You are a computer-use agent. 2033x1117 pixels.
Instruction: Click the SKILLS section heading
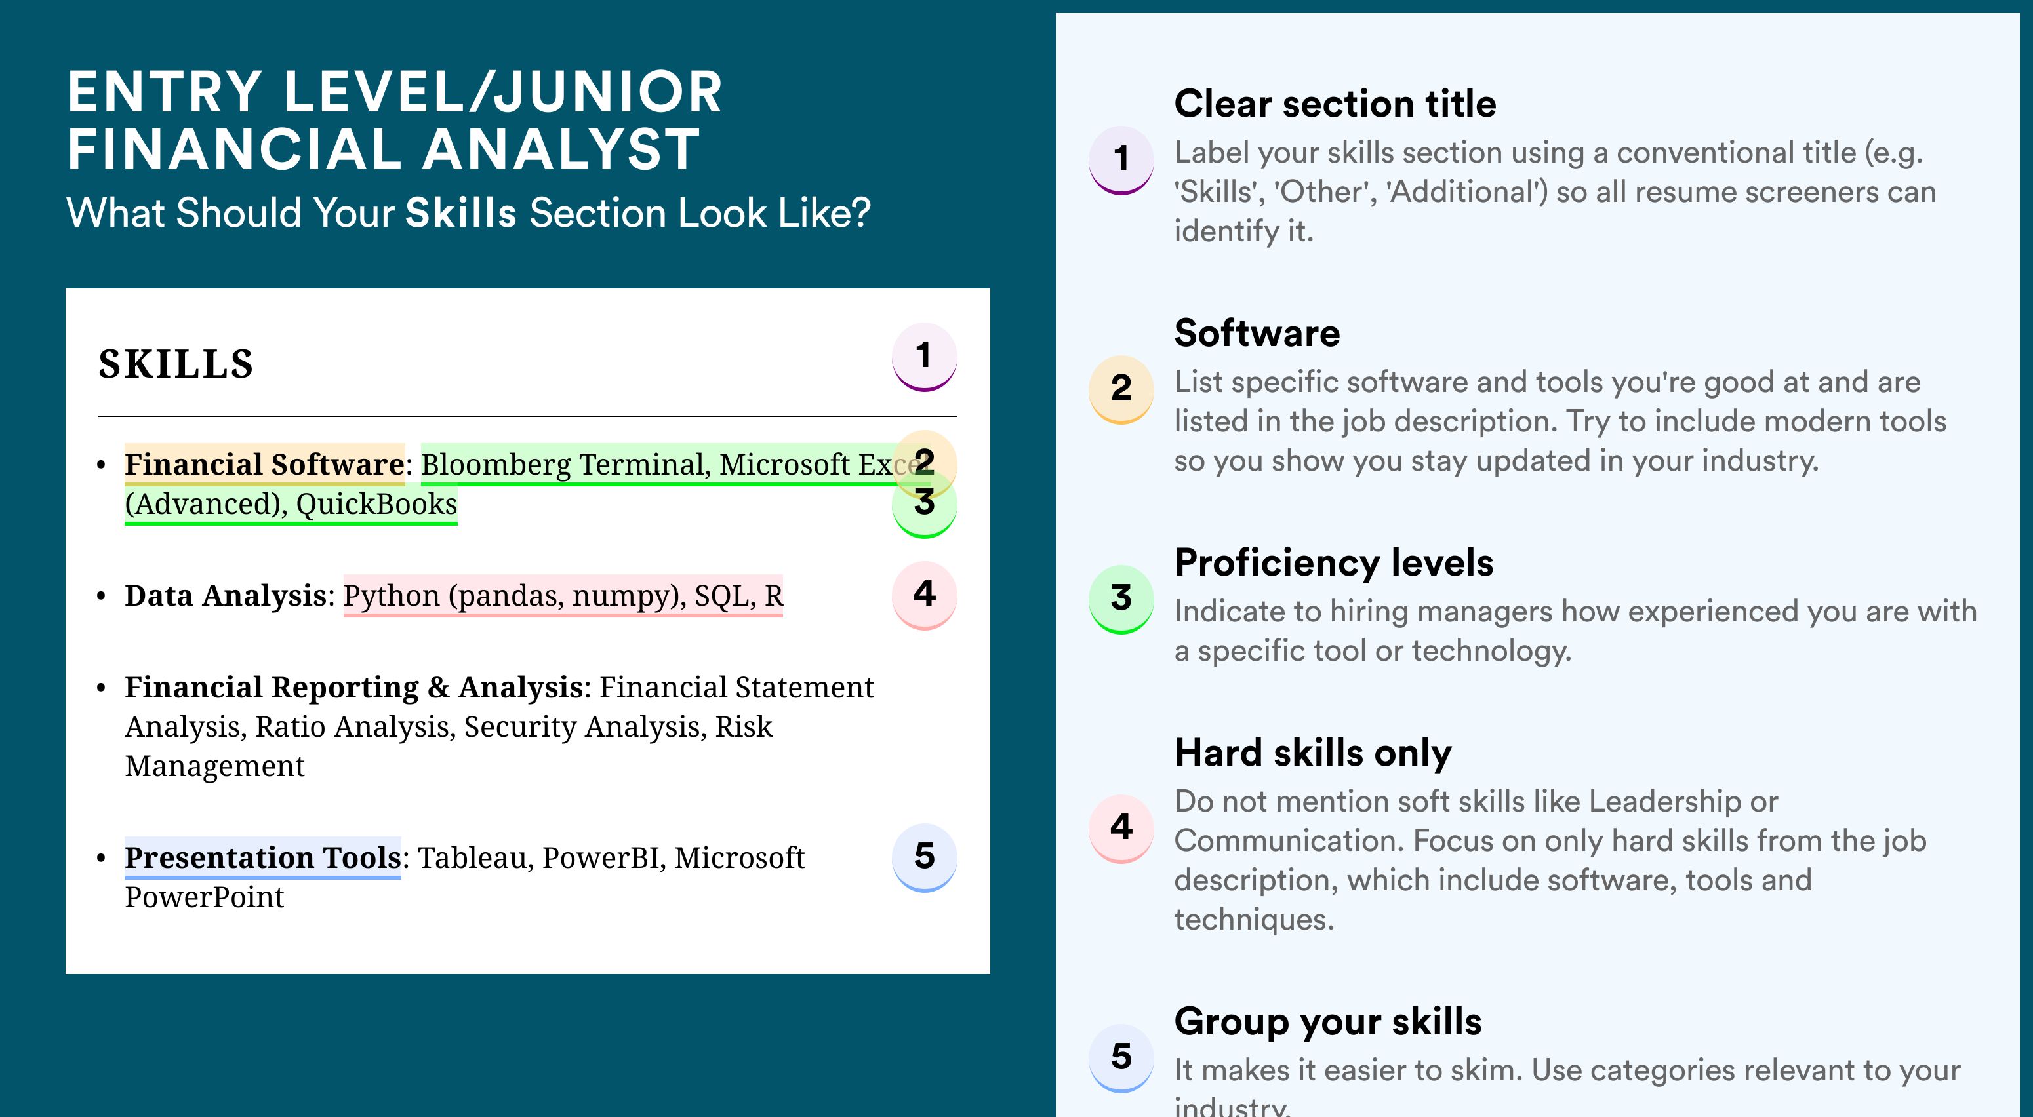(x=176, y=364)
